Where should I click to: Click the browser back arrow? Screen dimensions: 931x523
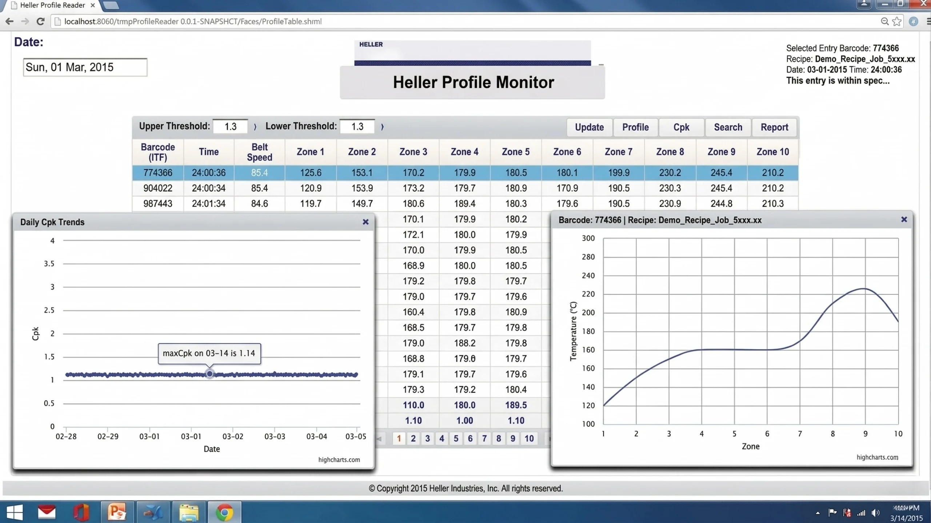(10, 21)
